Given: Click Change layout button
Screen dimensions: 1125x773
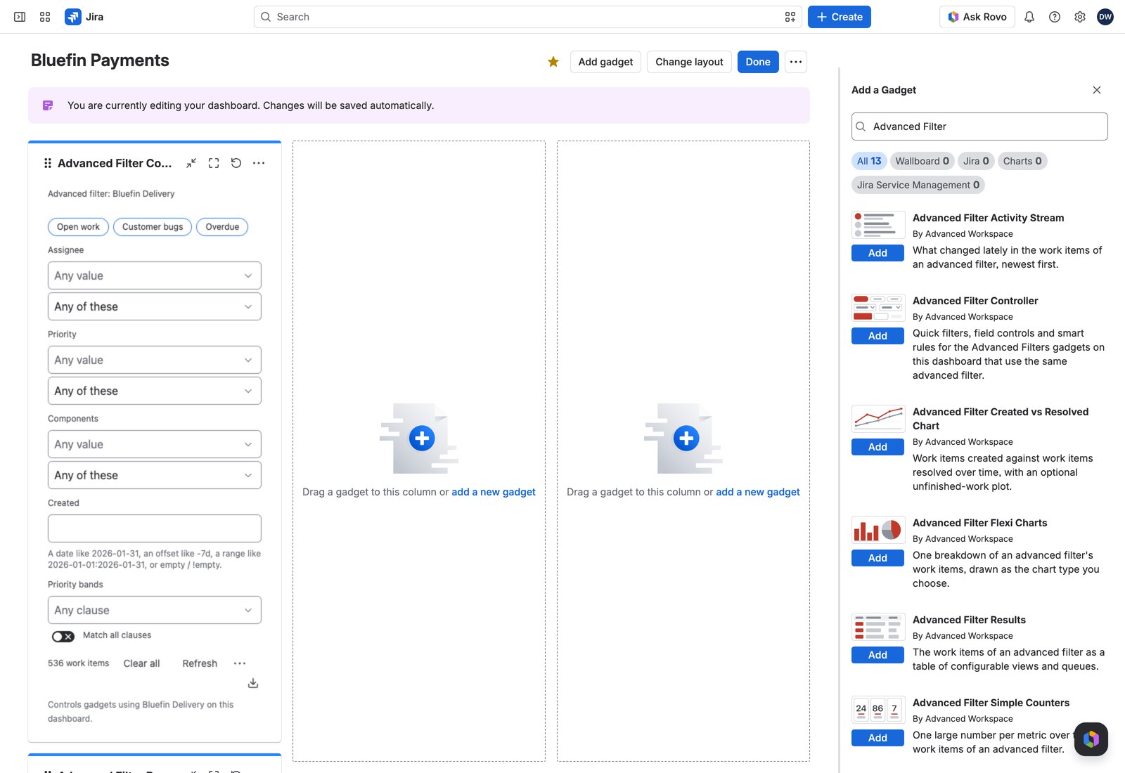Looking at the screenshot, I should click(x=689, y=62).
